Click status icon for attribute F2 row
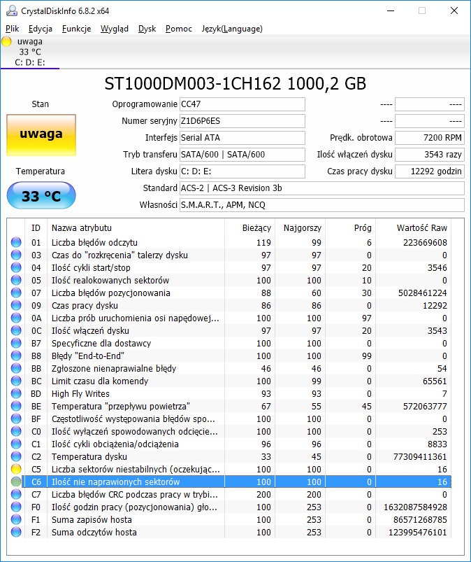This screenshot has height=562, width=471. [16, 532]
